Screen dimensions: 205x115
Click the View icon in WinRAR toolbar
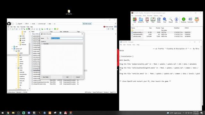pos(153,20)
